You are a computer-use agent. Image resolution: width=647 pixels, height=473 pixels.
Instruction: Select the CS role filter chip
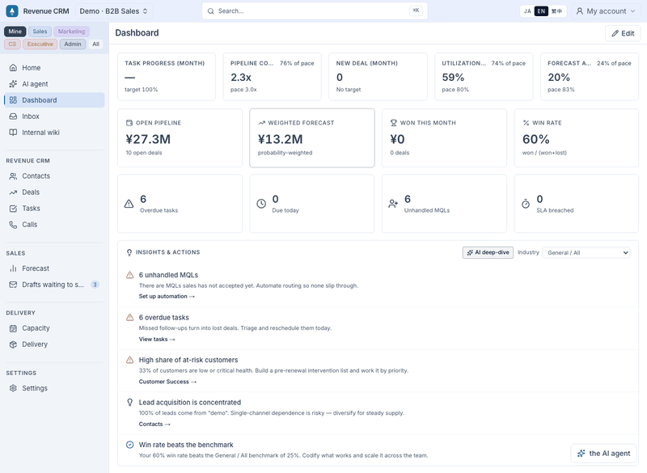12,44
